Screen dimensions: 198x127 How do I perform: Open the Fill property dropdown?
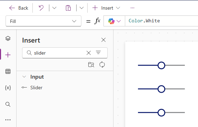pos(43,21)
